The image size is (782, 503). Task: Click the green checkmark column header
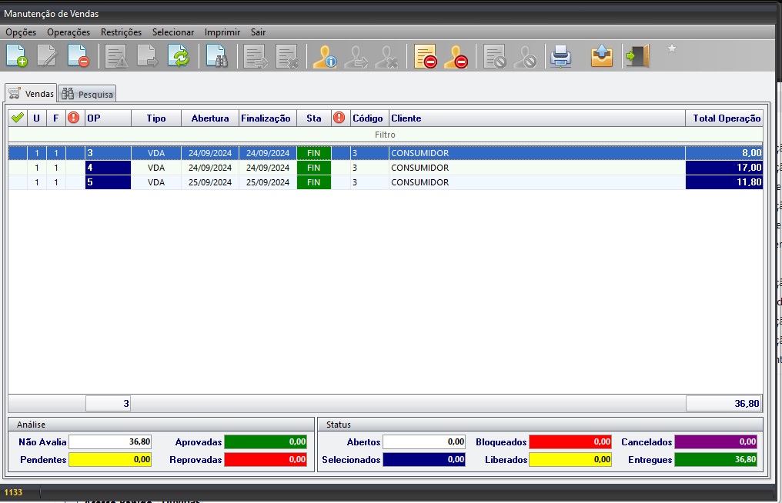[17, 118]
